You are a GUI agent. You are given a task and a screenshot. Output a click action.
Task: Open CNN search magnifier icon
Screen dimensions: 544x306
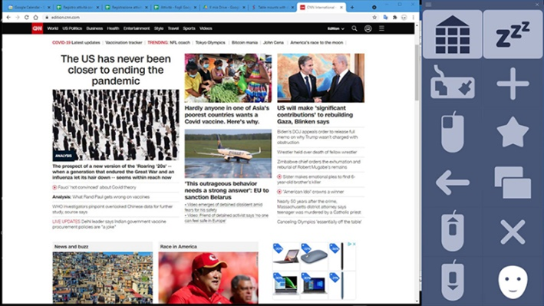point(354,28)
